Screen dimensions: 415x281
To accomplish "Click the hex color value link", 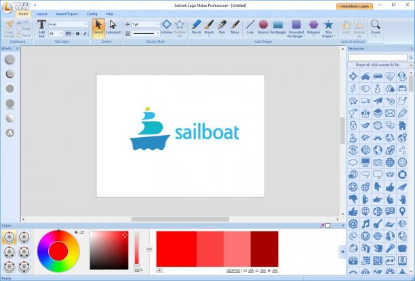I will tap(233, 271).
